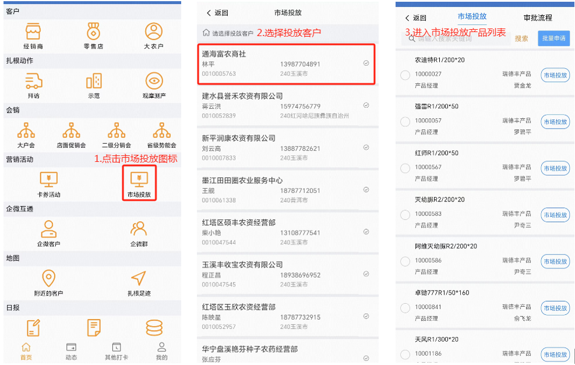Image resolution: width=575 pixels, height=365 pixels.
Task: Check the circle for 玉溪丰收宝农资有限公司
Action: pyautogui.click(x=366, y=274)
